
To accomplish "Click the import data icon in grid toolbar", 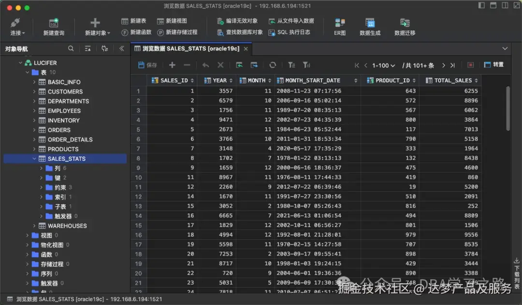I will (239, 65).
